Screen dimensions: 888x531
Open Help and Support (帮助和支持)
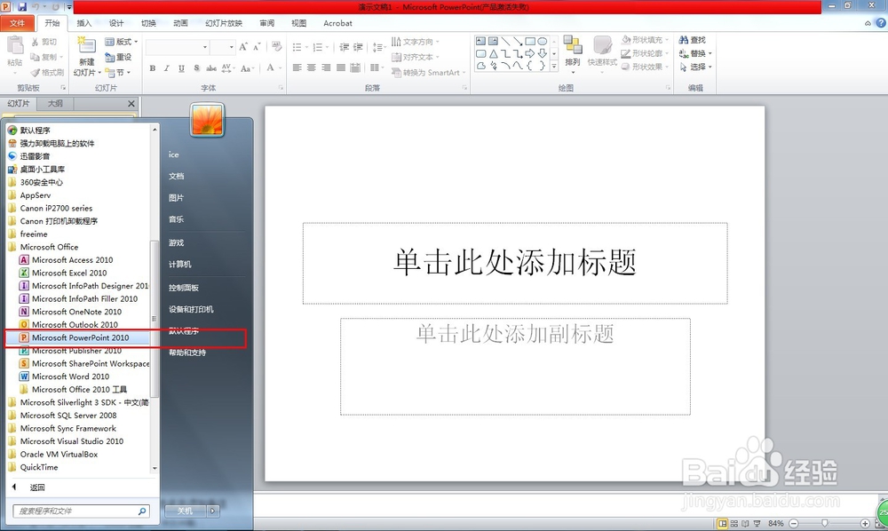pos(186,353)
